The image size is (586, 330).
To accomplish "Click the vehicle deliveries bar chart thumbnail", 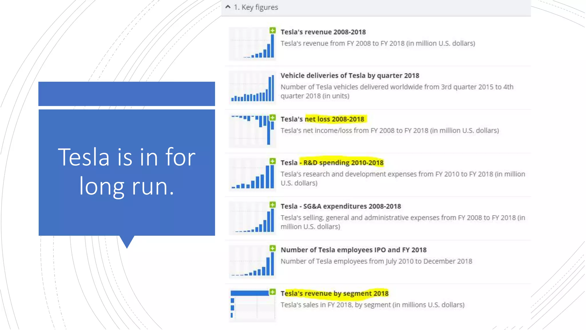I will tap(252, 88).
